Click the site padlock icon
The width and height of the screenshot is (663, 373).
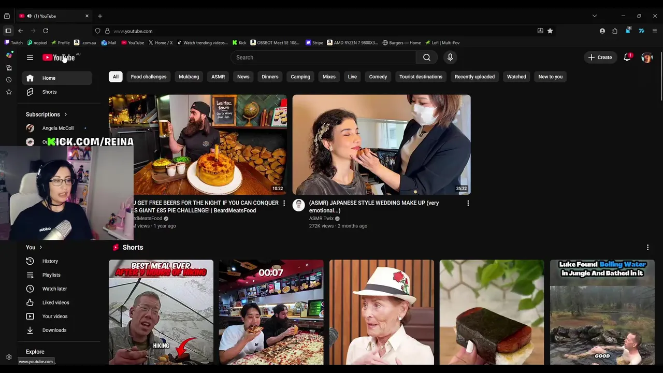pos(107,31)
